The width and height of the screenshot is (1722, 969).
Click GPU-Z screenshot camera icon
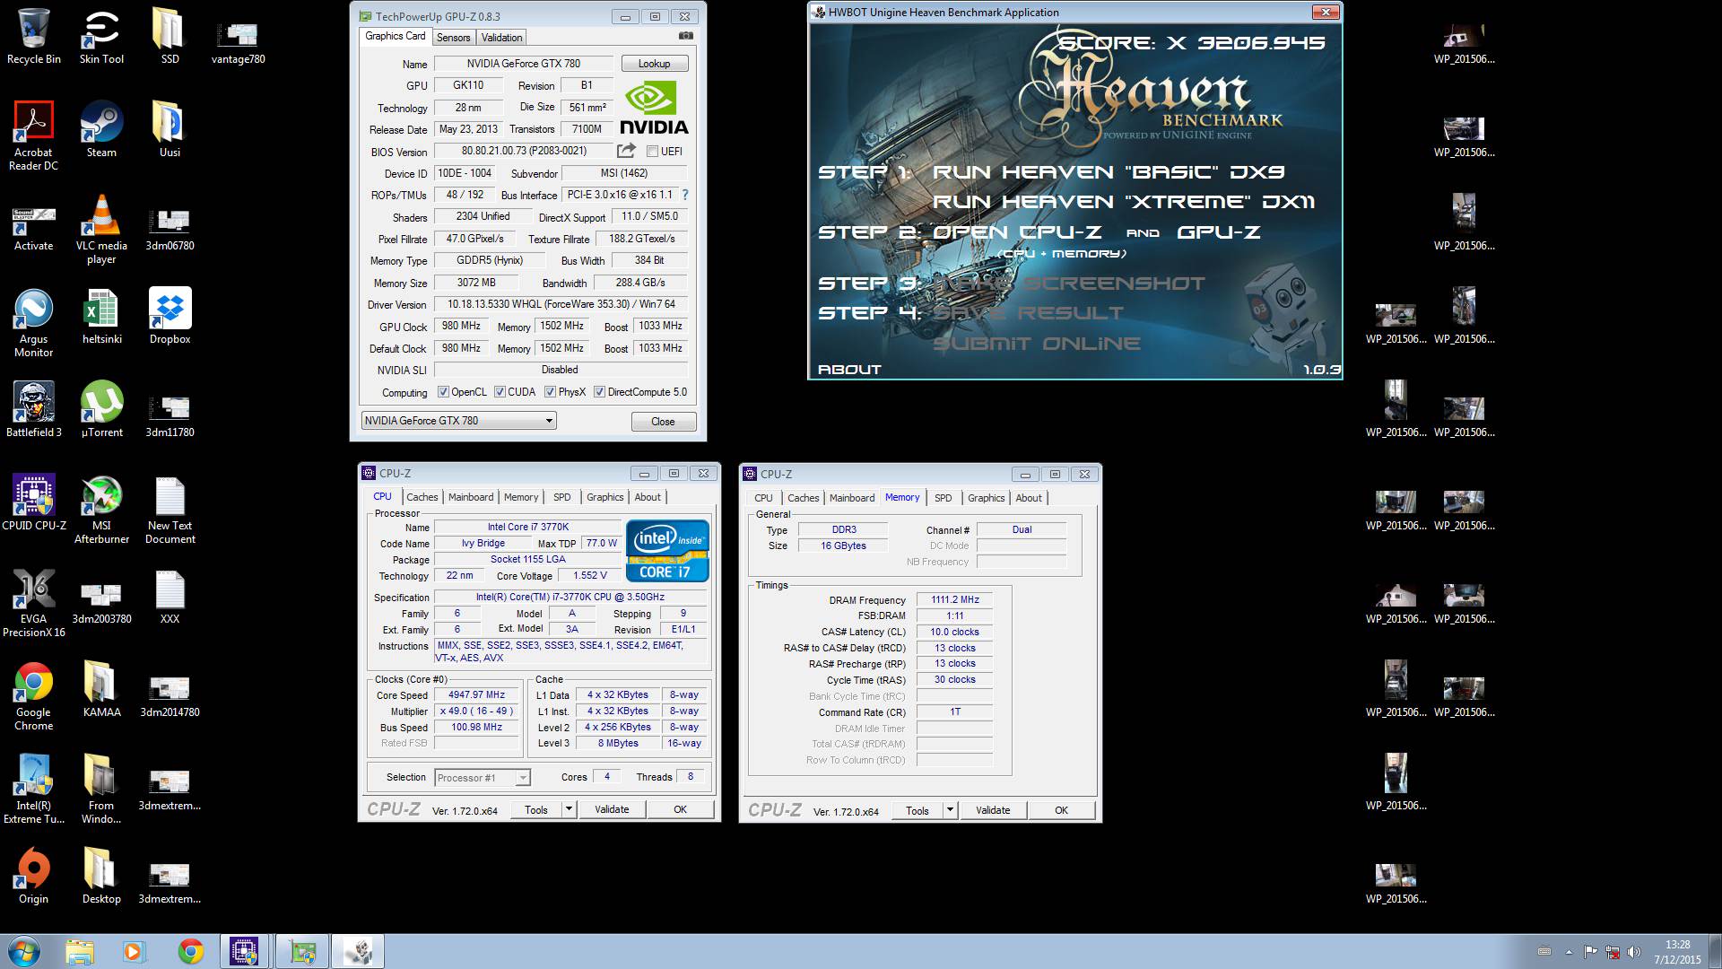coord(685,36)
